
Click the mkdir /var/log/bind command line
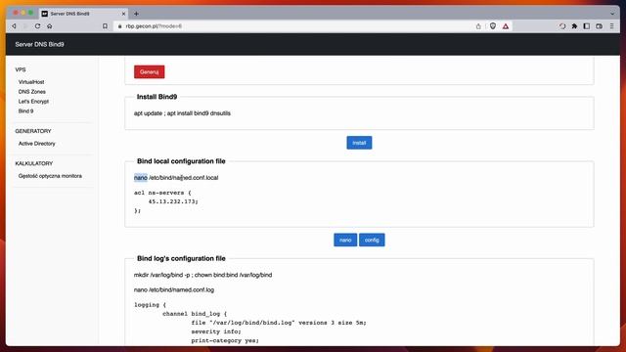pos(202,275)
